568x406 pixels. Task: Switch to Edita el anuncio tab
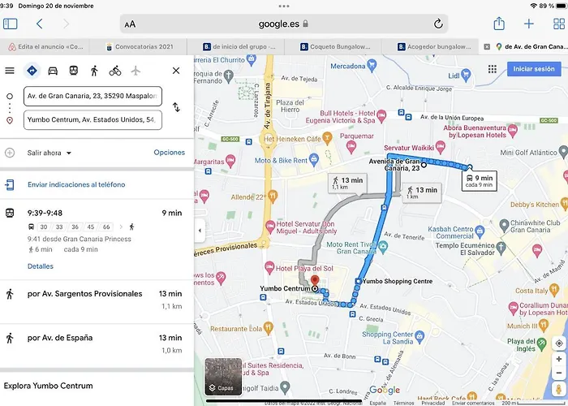(45, 47)
